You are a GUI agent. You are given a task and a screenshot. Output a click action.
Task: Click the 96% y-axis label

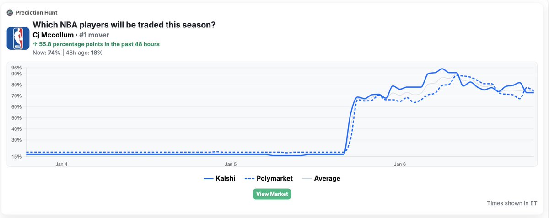(16, 68)
